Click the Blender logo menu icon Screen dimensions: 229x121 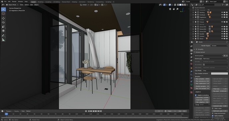point(2,1)
